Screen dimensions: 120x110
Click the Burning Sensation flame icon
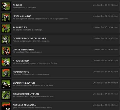point(6,106)
